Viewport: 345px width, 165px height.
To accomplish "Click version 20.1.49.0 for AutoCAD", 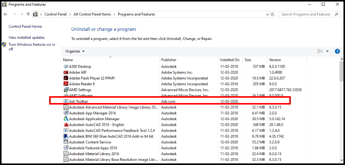I will click(276, 125).
